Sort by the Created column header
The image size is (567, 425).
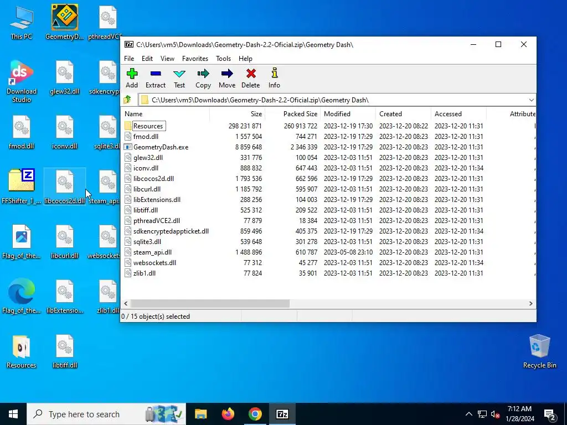[x=403, y=114]
